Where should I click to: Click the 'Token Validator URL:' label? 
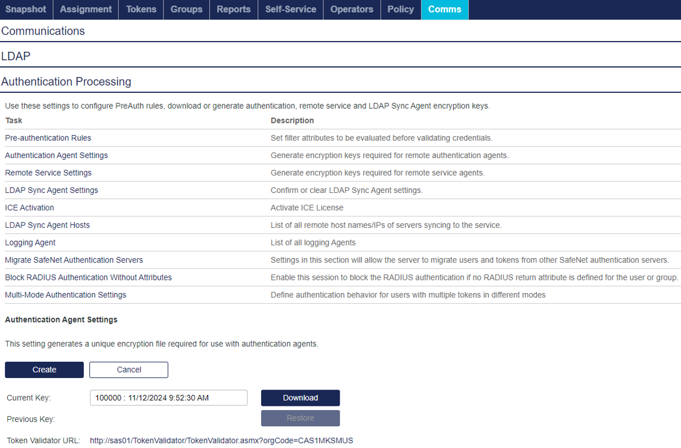(43, 441)
